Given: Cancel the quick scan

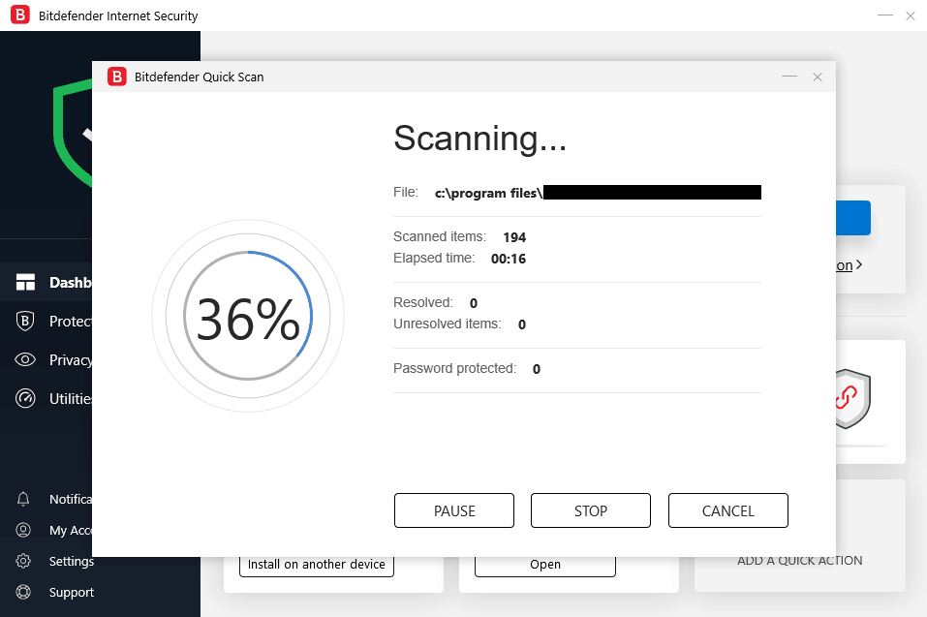Looking at the screenshot, I should pos(727,510).
